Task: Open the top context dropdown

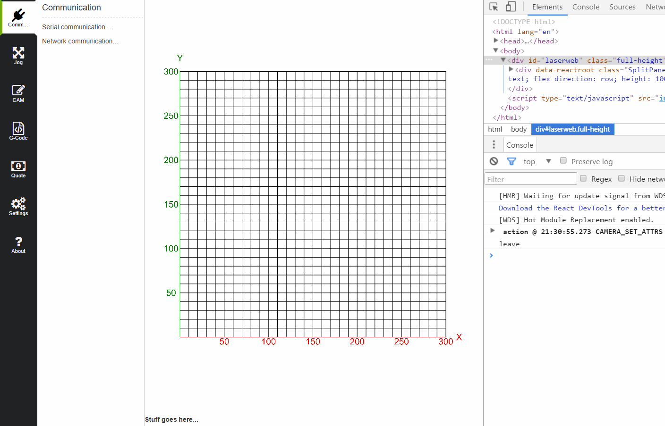Action: coord(537,161)
